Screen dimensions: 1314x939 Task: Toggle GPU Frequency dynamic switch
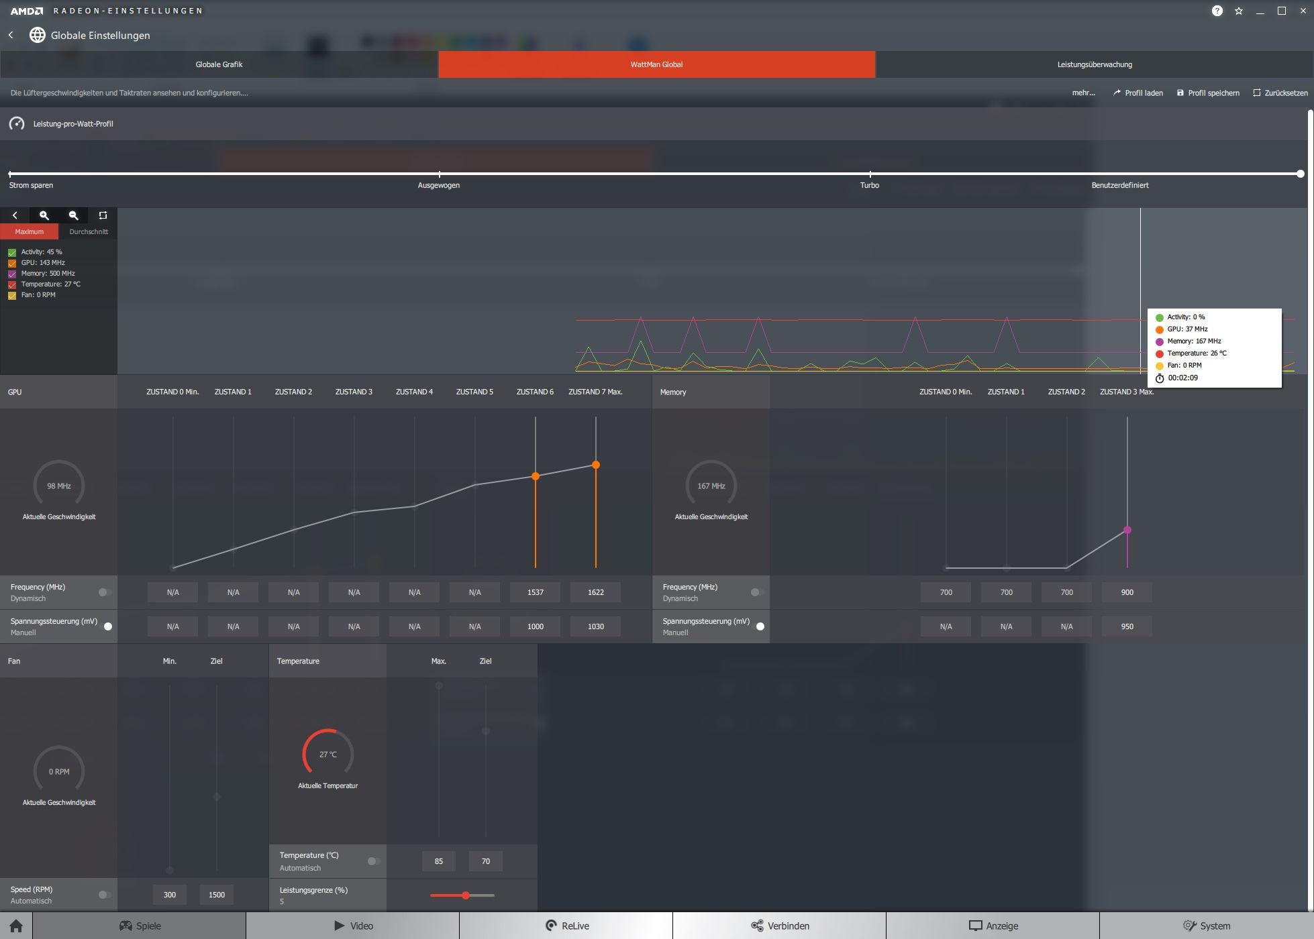pos(105,592)
